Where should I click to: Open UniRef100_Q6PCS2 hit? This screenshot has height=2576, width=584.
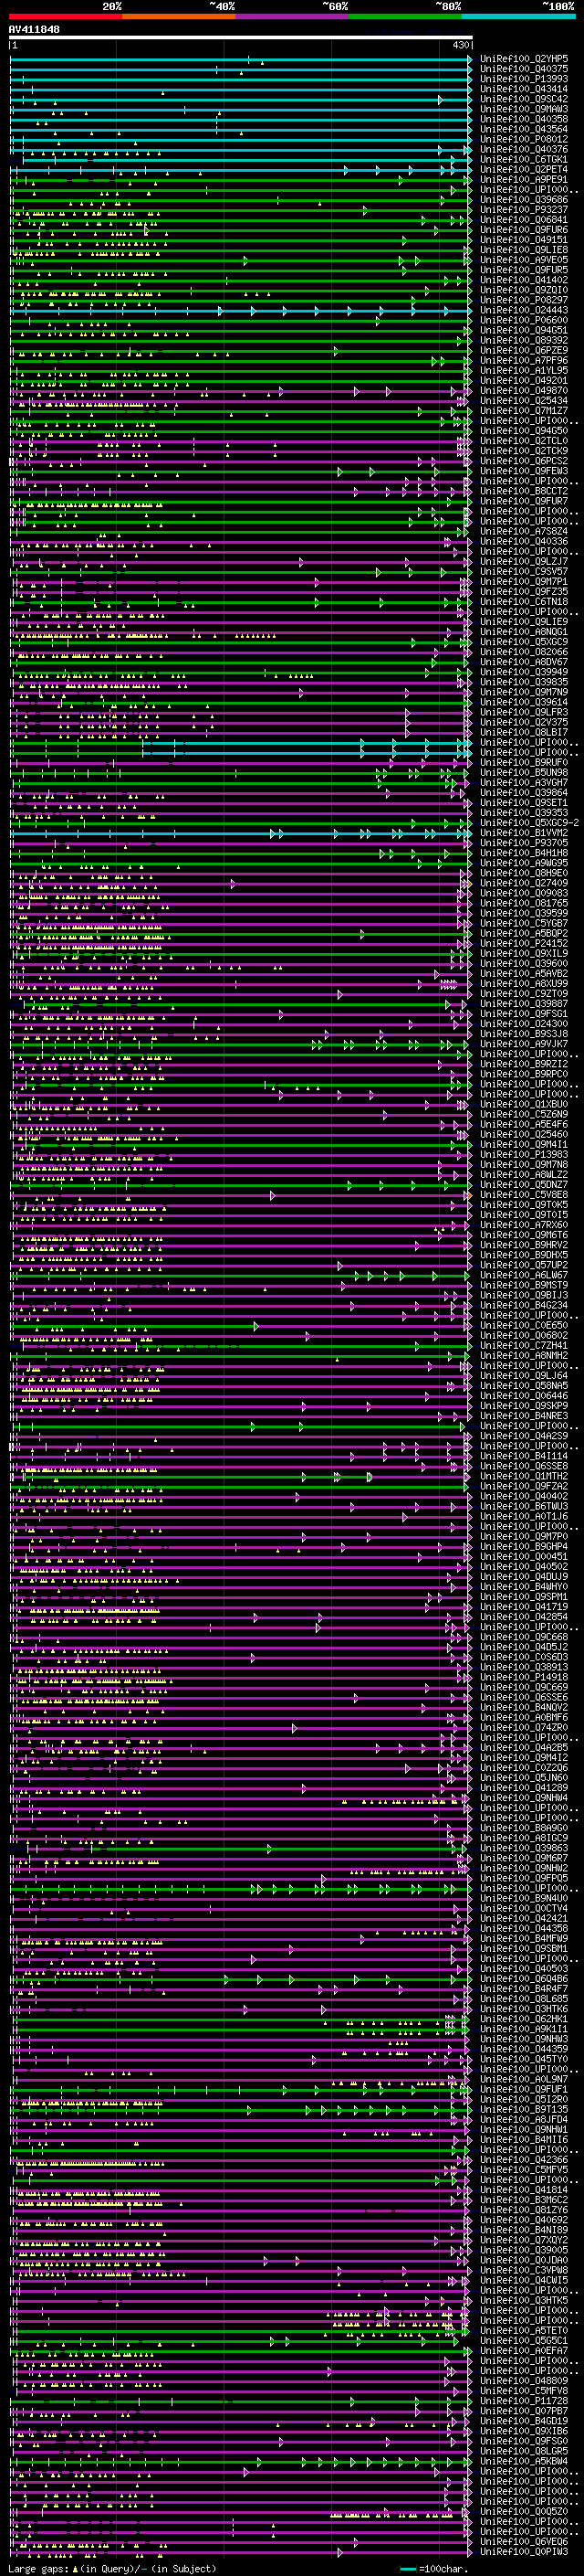[x=524, y=461]
